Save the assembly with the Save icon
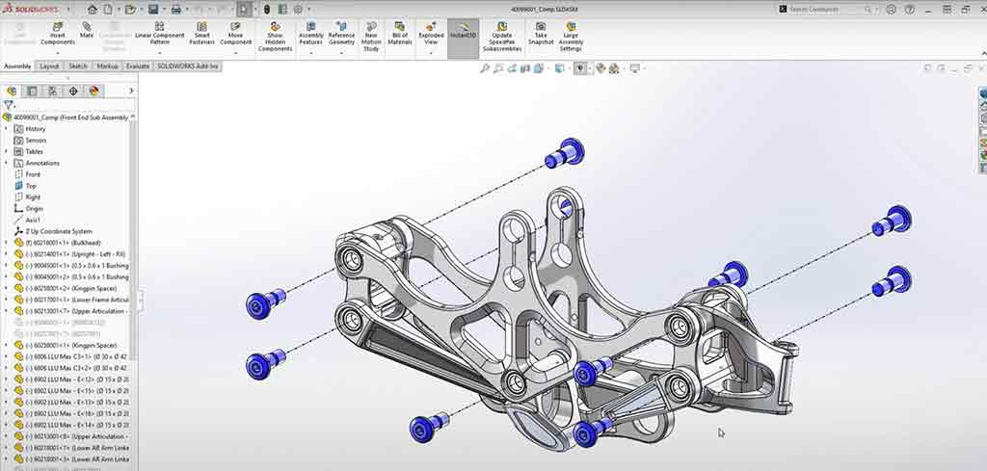Screen dimensions: 987x471 (153, 10)
